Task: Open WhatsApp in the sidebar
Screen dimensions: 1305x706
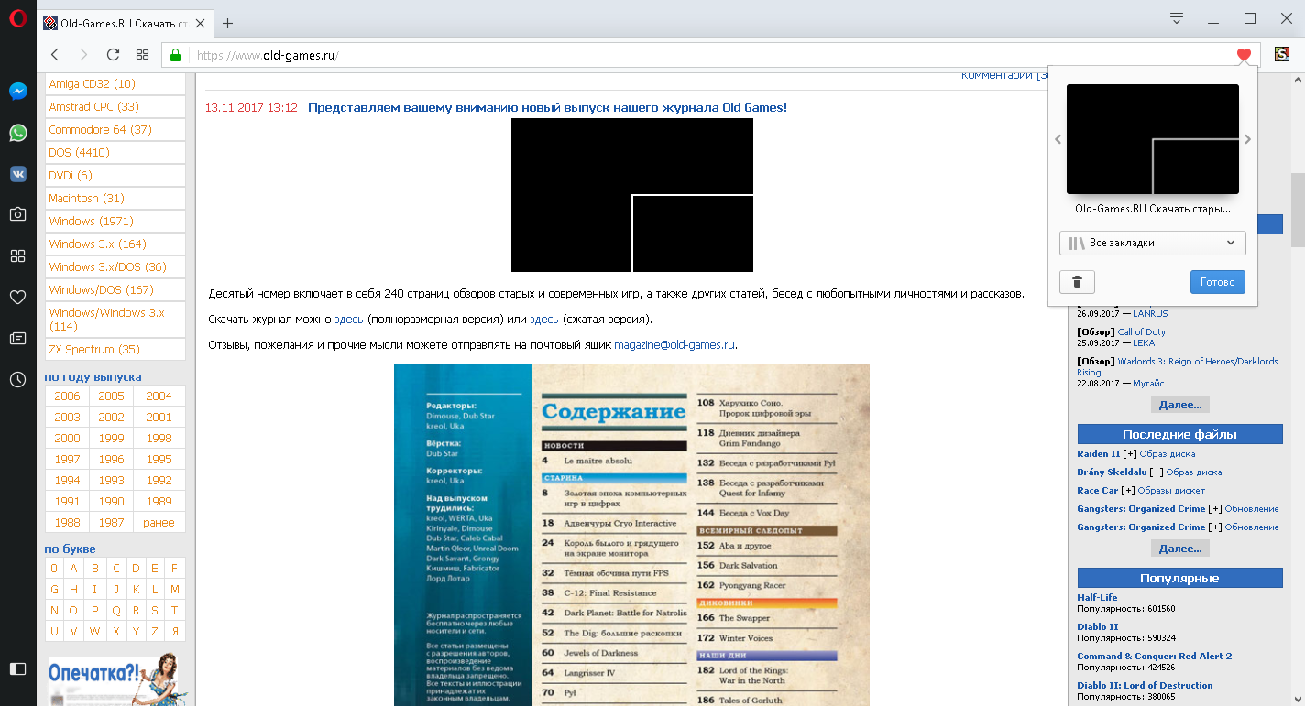Action: (17, 133)
